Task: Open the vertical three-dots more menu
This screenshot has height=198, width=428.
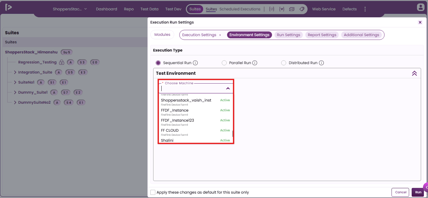Action: coord(365,9)
